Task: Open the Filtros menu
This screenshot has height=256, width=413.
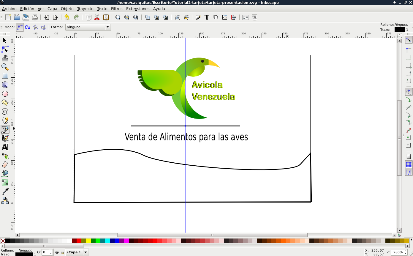Action: point(117,9)
